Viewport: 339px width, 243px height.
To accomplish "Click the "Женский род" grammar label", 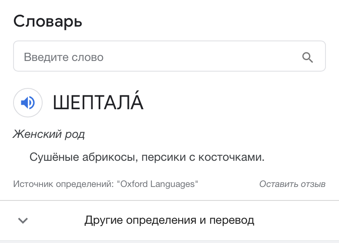I will tap(49, 134).
